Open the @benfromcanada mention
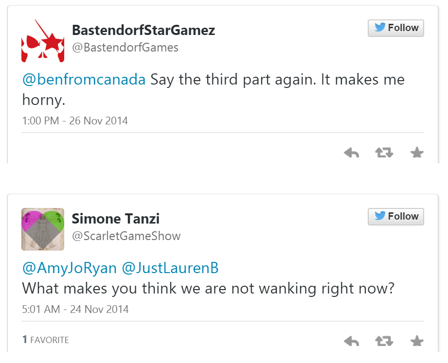The height and width of the screenshot is (363, 448). pos(84,80)
